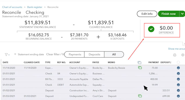Select the Books by Bessie memo cell

pos(116,68)
